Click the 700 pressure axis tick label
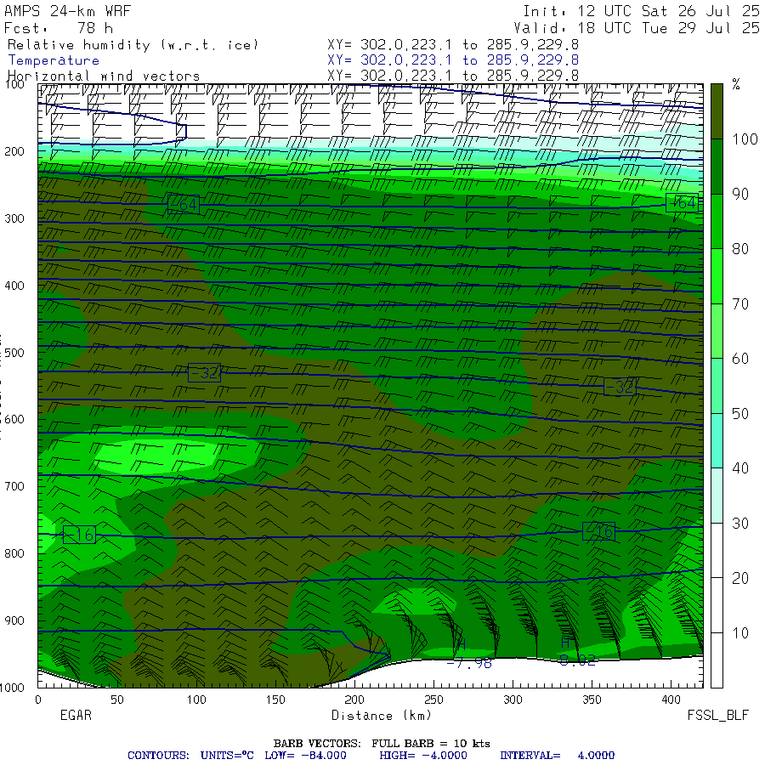The height and width of the screenshot is (765, 765). [x=14, y=486]
